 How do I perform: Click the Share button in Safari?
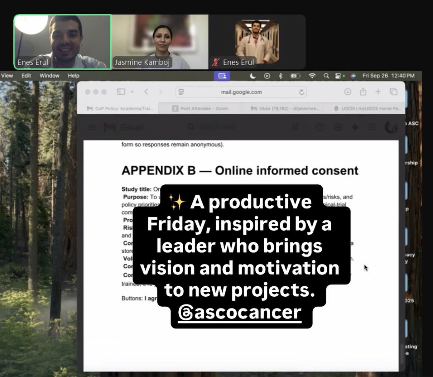pos(363,92)
